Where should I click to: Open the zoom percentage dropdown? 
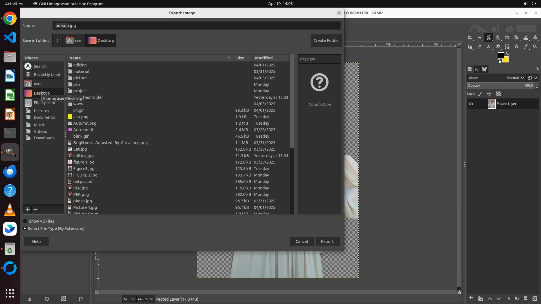[152, 299]
